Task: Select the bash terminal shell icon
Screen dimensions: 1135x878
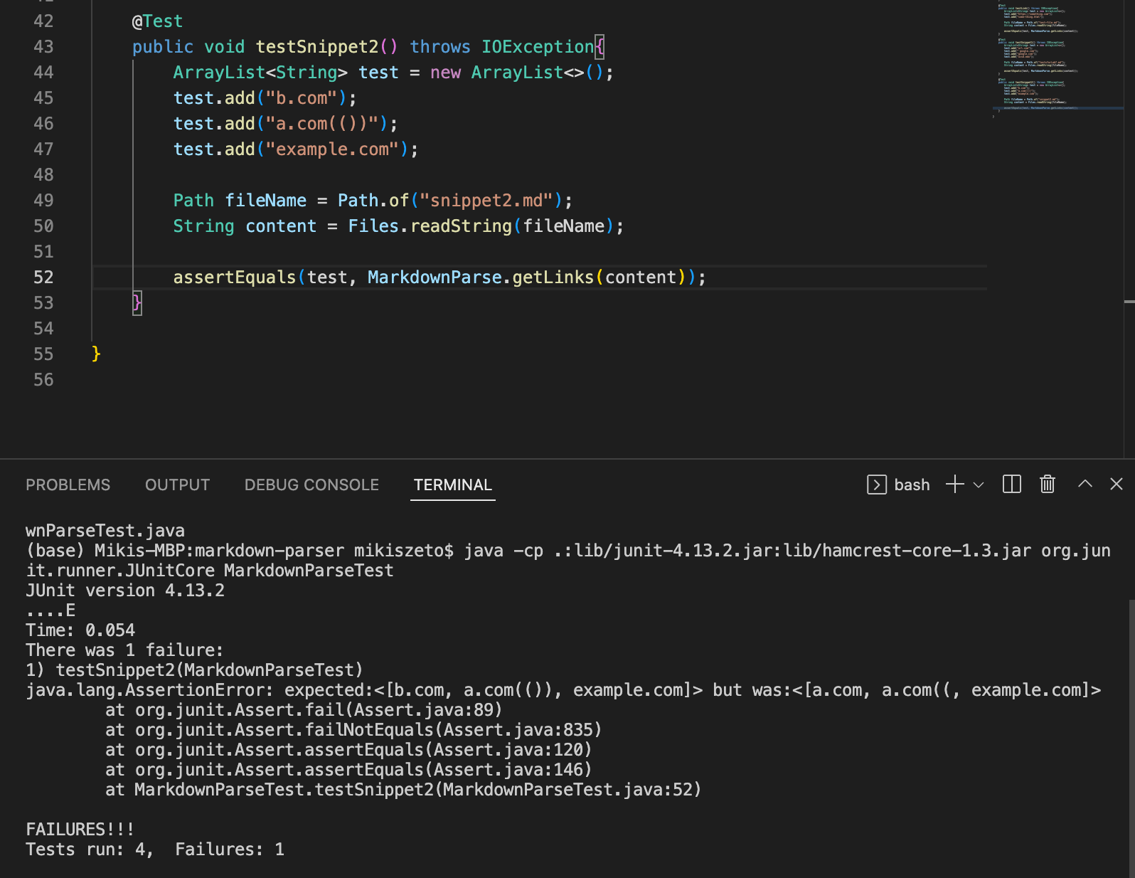Action: 877,485
